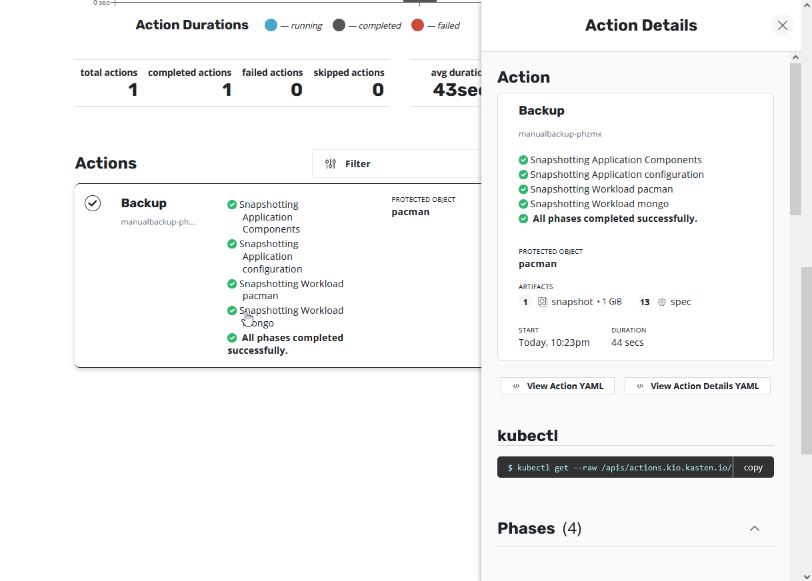Select the Backup action checkmark circle
The height and width of the screenshot is (581, 812).
click(93, 203)
